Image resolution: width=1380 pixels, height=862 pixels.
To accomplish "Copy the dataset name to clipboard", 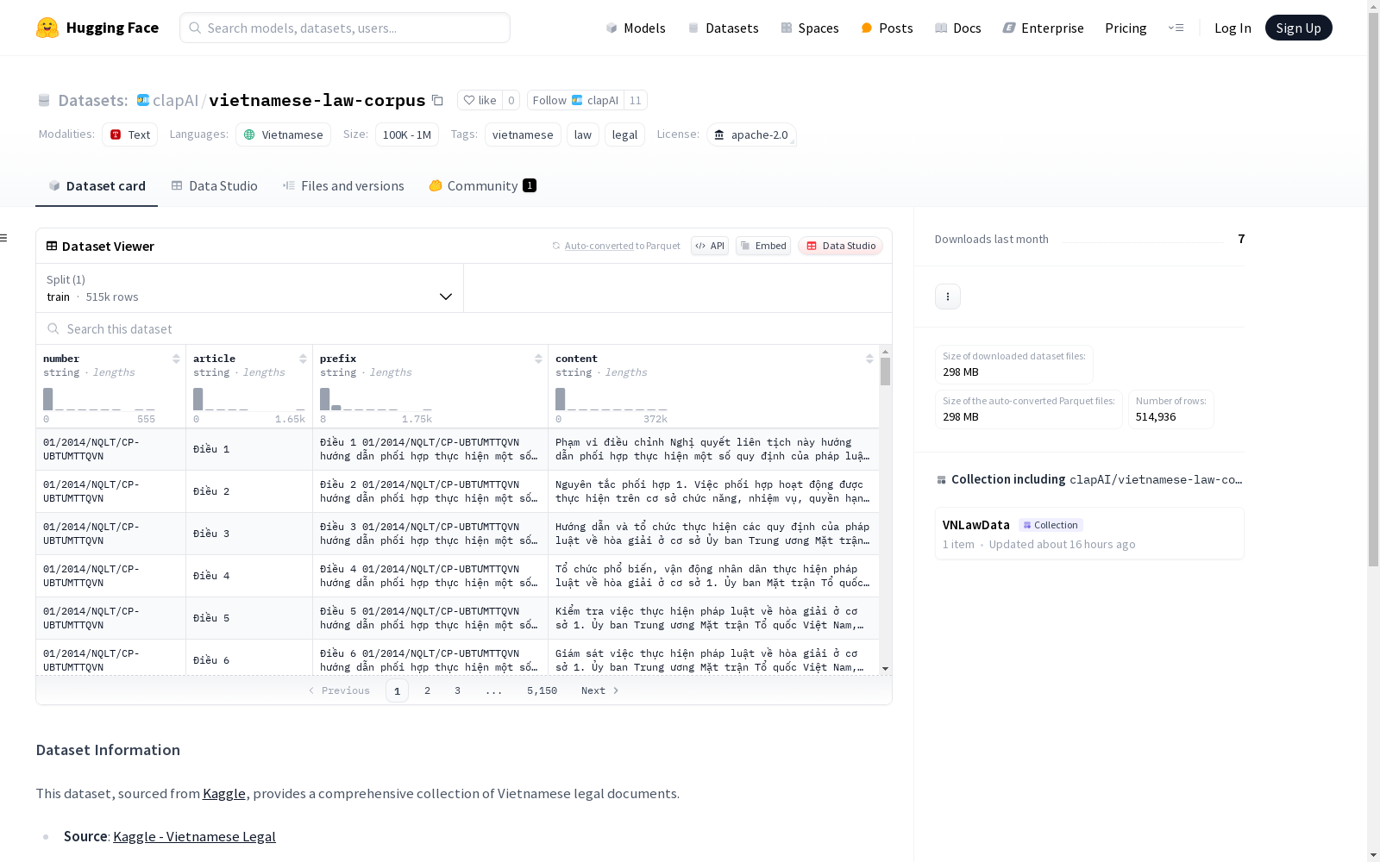I will click(437, 100).
